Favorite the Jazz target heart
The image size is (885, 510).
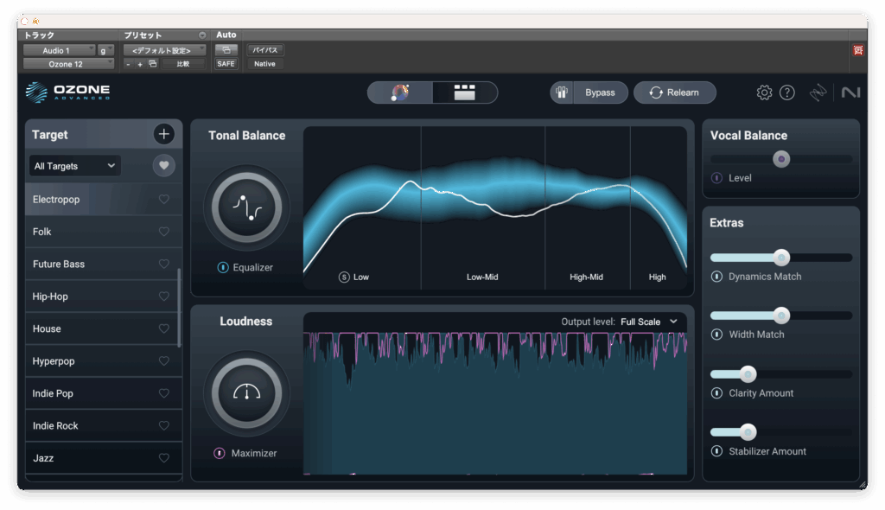(164, 458)
